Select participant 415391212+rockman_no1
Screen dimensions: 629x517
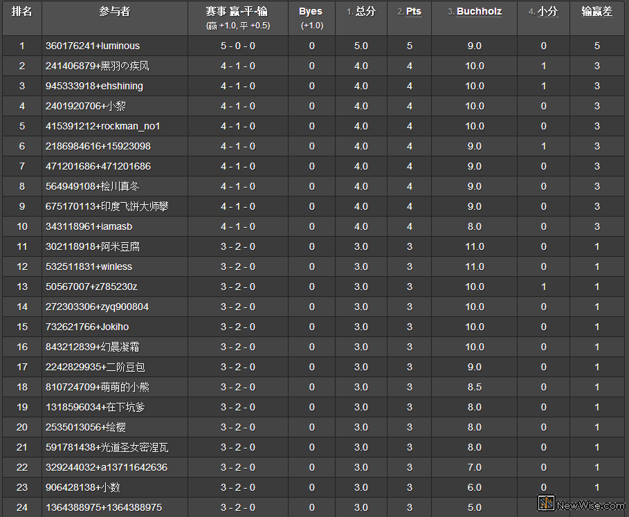click(102, 126)
